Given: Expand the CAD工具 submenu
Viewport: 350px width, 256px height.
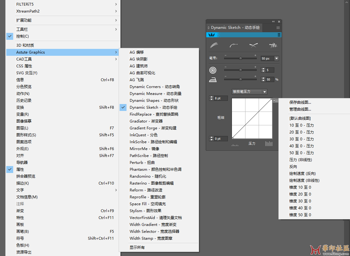Looking at the screenshot, I should (x=63, y=59).
